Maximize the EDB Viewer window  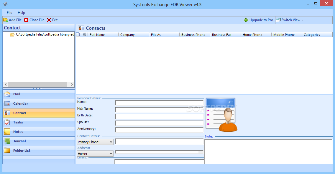(316, 4)
